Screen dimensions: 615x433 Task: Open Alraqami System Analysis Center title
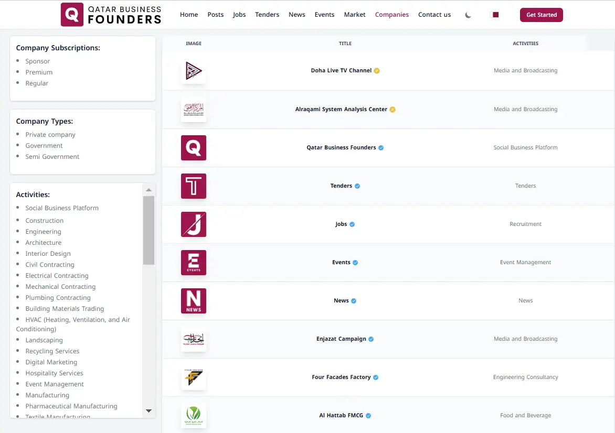[341, 110]
